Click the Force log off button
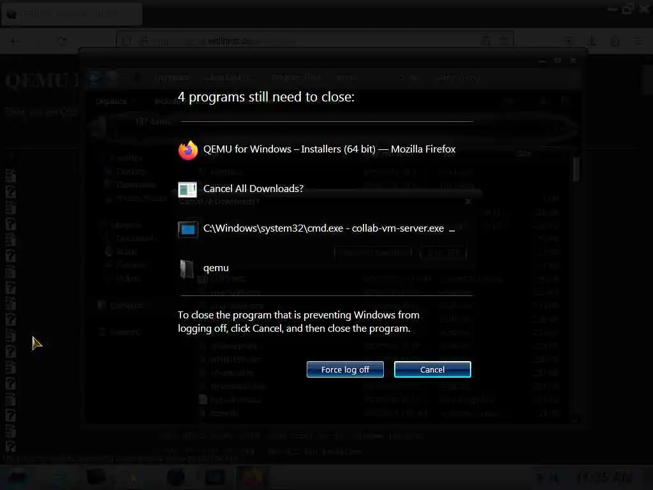The image size is (653, 490). click(345, 369)
